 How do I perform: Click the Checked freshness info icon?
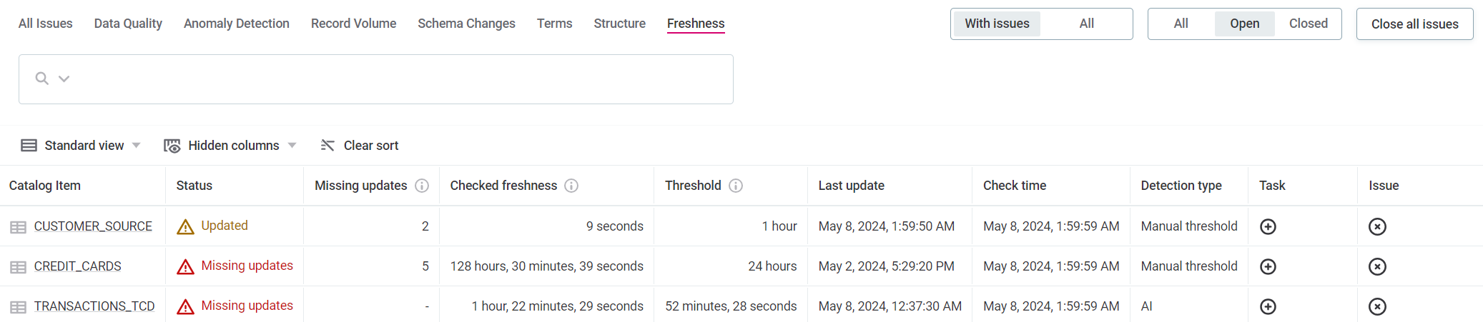(x=571, y=186)
